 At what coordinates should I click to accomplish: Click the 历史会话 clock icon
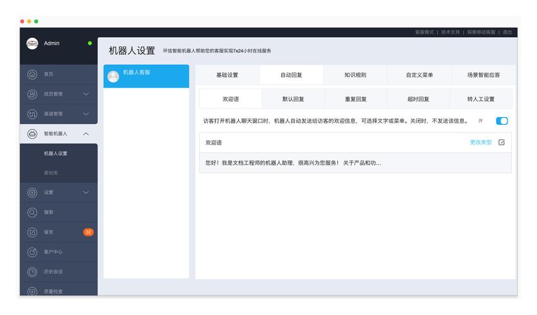[32, 272]
